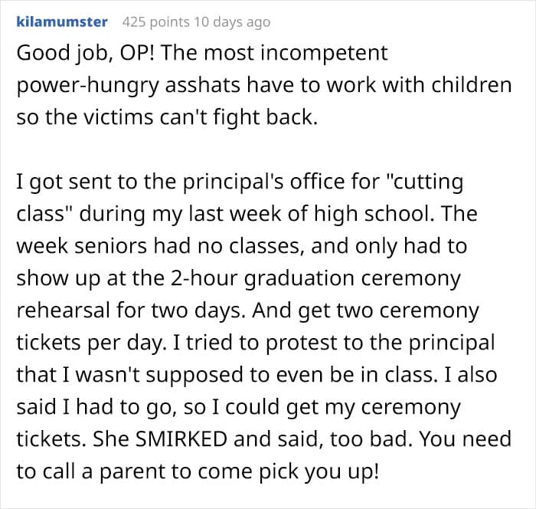Click the '425 points' score text
Image resolution: width=536 pixels, height=509 pixels.
point(156,22)
